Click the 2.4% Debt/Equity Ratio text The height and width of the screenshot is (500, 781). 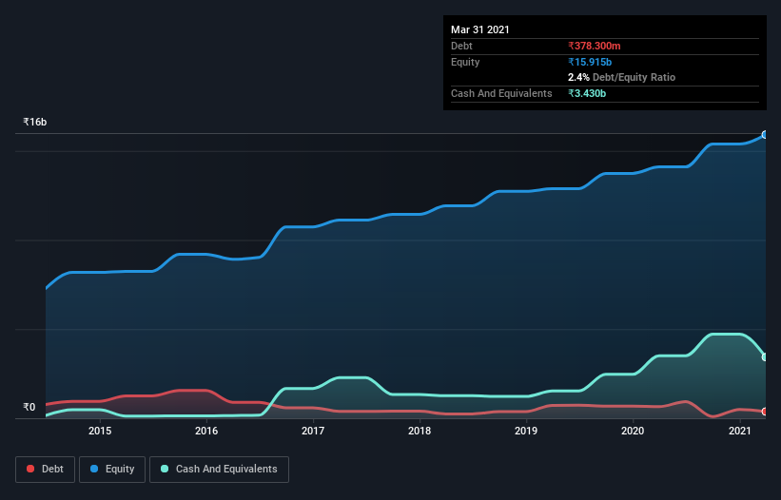click(x=621, y=77)
